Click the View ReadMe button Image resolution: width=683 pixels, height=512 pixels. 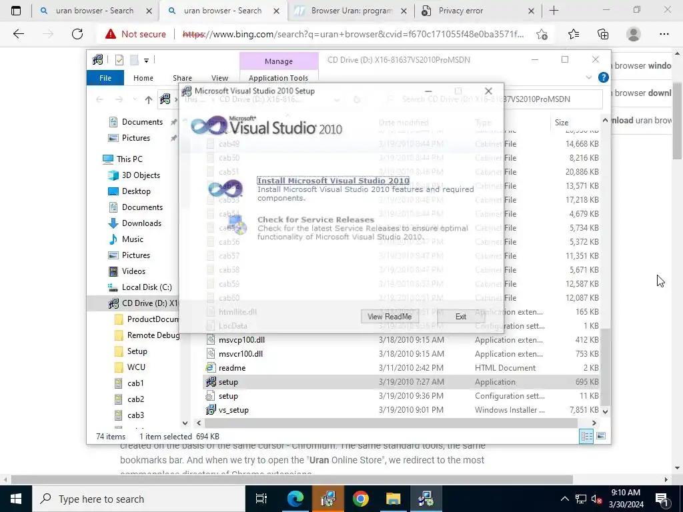(390, 317)
